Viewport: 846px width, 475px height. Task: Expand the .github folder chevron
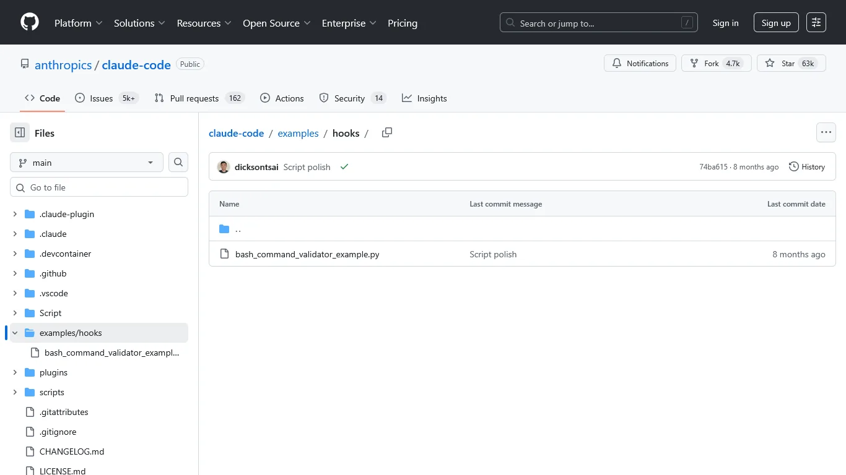point(15,273)
